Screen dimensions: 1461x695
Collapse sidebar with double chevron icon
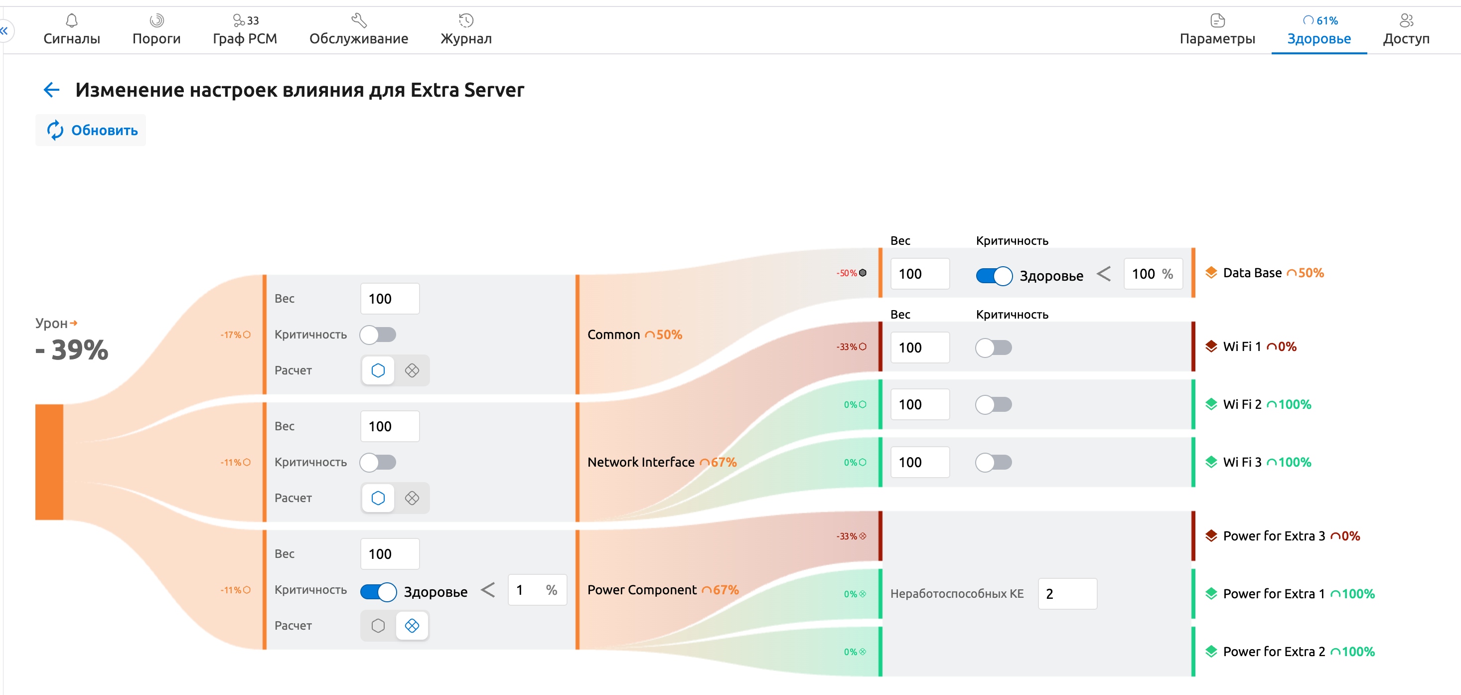4,30
